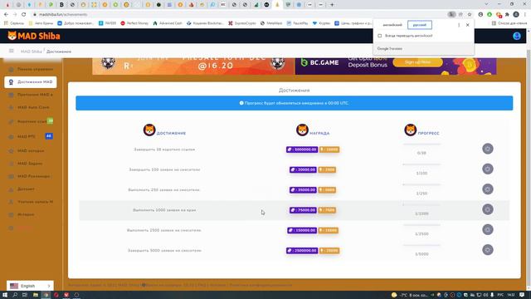Open the 'MAD Auto Claim' sidebar item
531x299 pixels.
31,107
